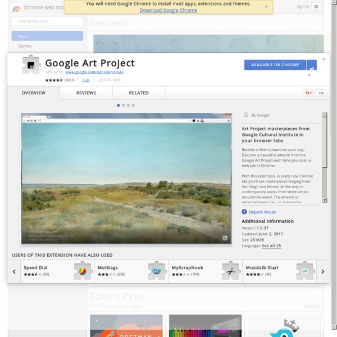The width and height of the screenshot is (337, 337).
Task: Open the Motitags title
Action: [108, 267]
